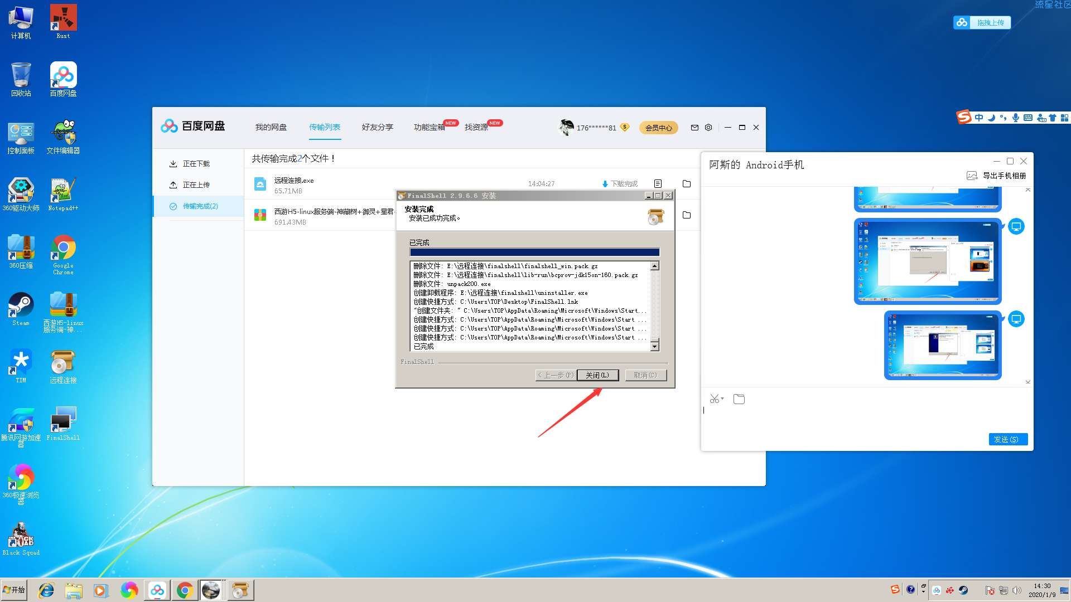Screen dimensions: 1071x602
Task: Click the 导出手机相册 image icon
Action: click(972, 176)
